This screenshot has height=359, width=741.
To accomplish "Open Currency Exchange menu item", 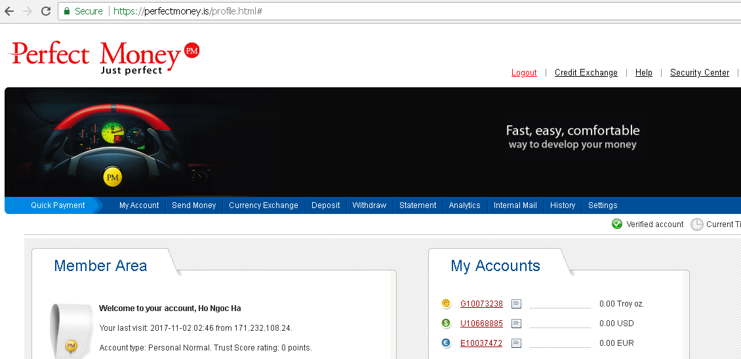I will pos(264,205).
